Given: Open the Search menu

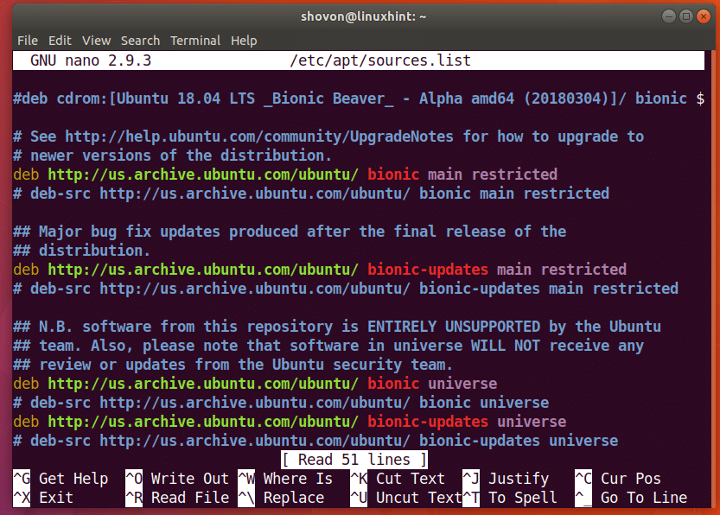Looking at the screenshot, I should (x=141, y=41).
